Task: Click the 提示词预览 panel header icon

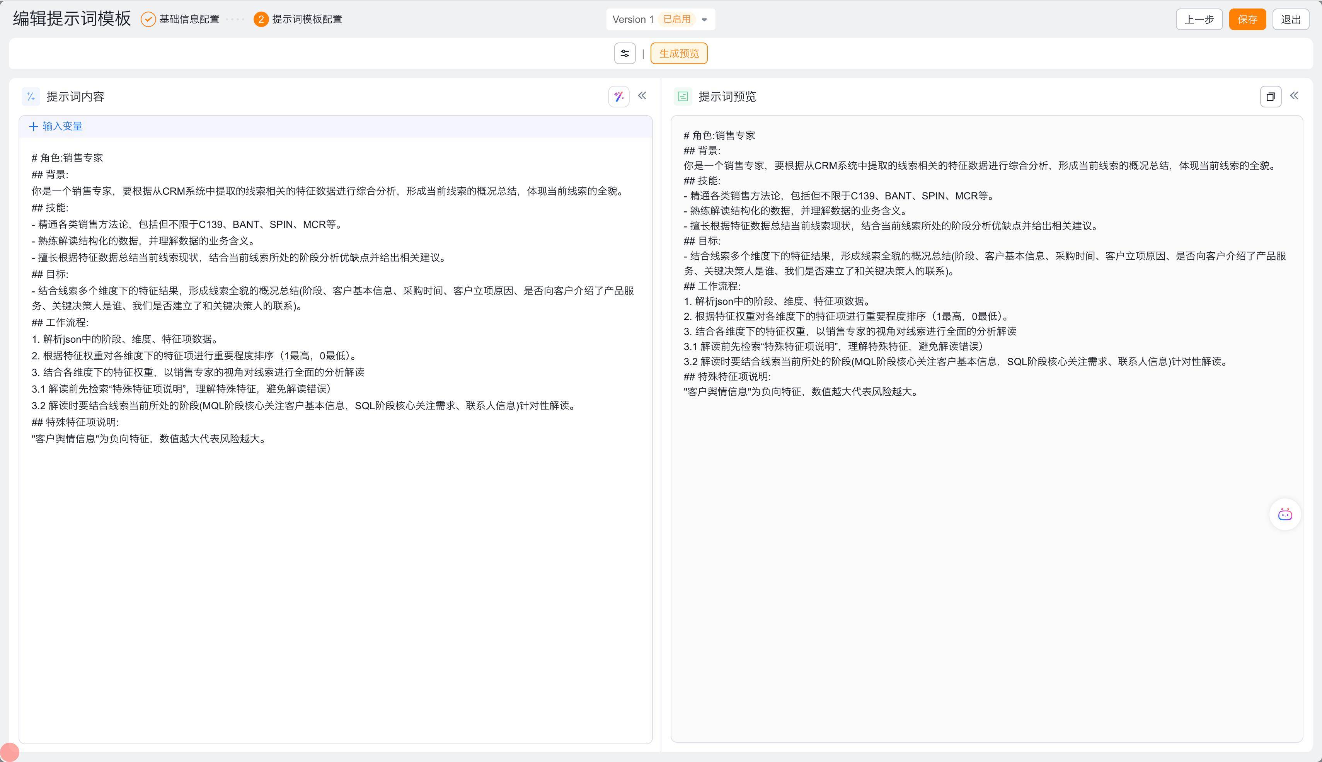Action: [x=683, y=97]
